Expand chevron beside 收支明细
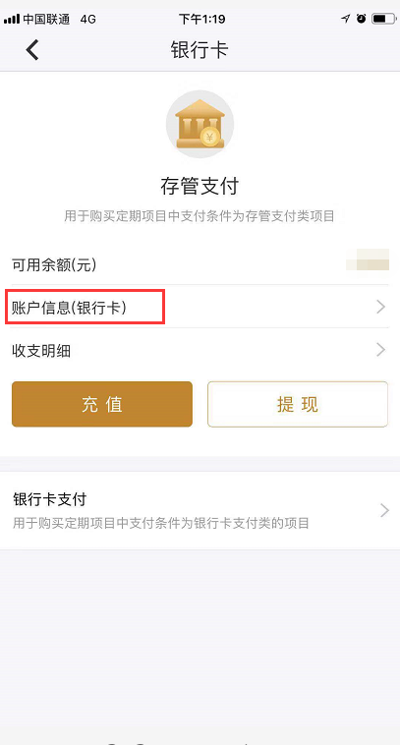This screenshot has width=400, height=745. 380,350
